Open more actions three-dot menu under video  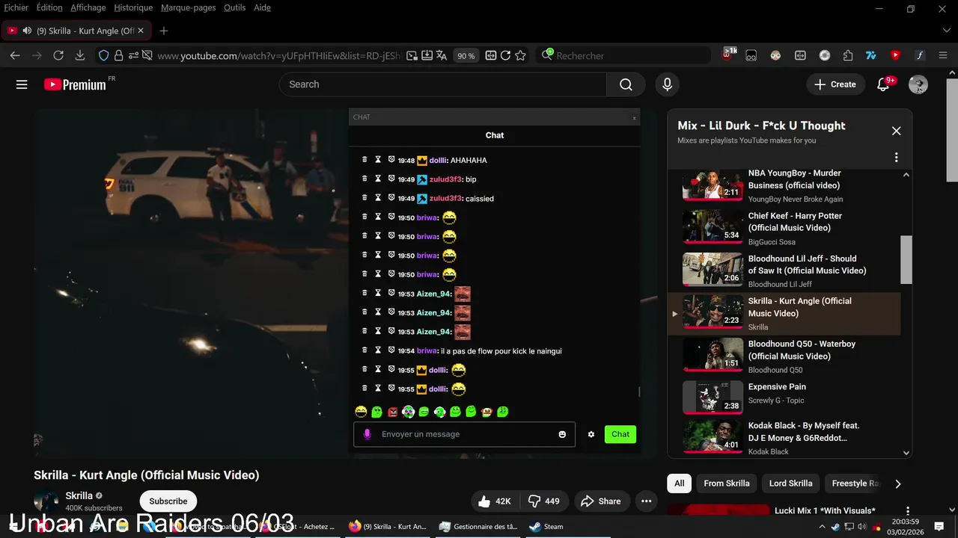pyautogui.click(x=646, y=501)
